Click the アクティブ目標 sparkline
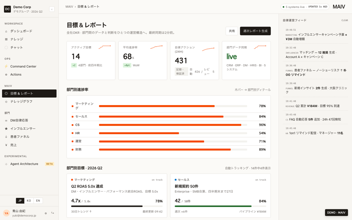This screenshot has width=352, height=220. [105, 47]
